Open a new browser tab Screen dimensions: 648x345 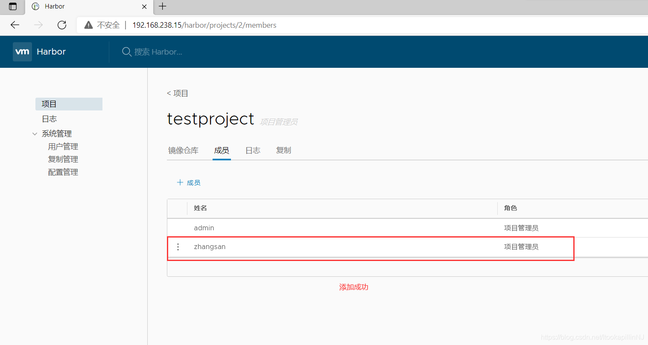point(163,6)
